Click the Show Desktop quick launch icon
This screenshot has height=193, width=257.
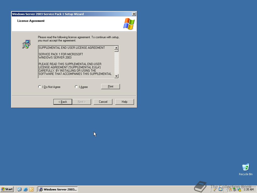point(20,189)
